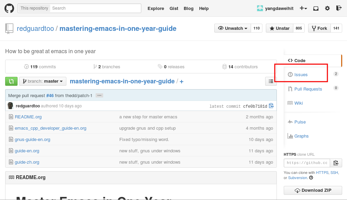View the 2 branches
Viewport: 347px width, 200px height.
click(x=107, y=67)
